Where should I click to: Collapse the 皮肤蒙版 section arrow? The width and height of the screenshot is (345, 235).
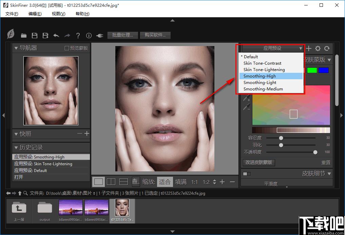click(x=329, y=60)
